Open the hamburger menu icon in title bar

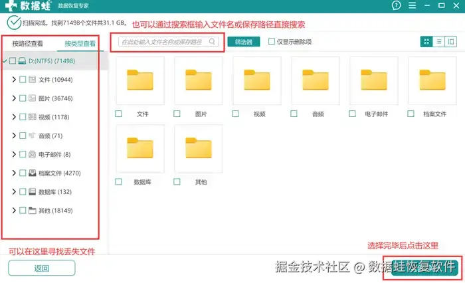[412, 5]
